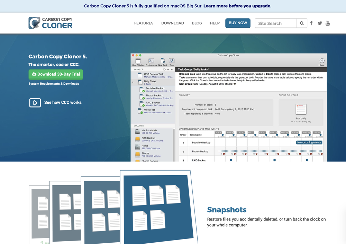Click the Carbon Copy Cloner logo

[x=50, y=23]
